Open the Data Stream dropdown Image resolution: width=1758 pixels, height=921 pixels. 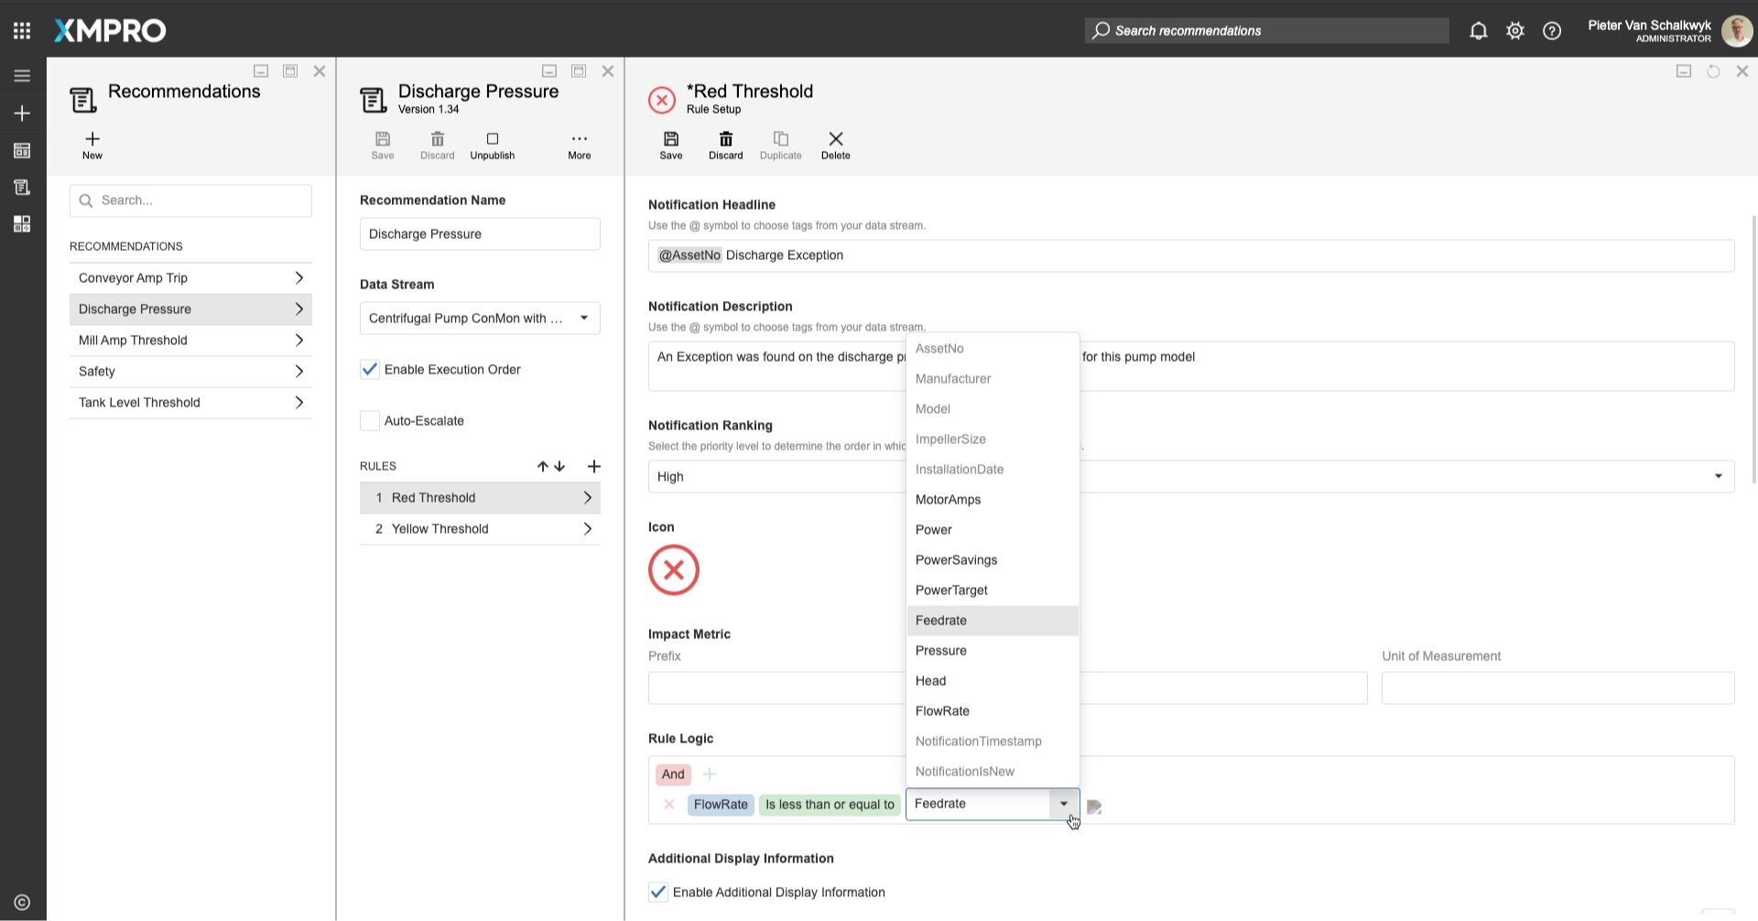[583, 318]
